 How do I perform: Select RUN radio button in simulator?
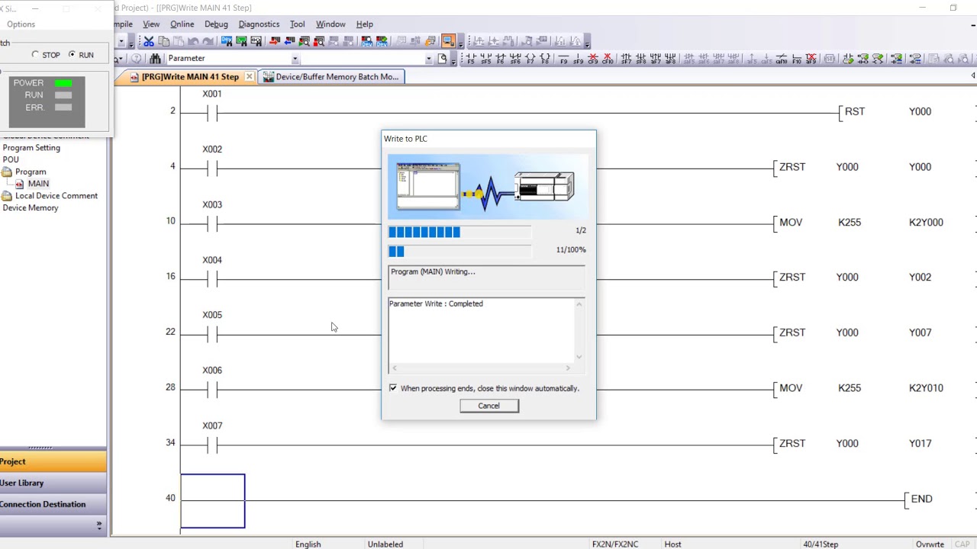coord(72,55)
